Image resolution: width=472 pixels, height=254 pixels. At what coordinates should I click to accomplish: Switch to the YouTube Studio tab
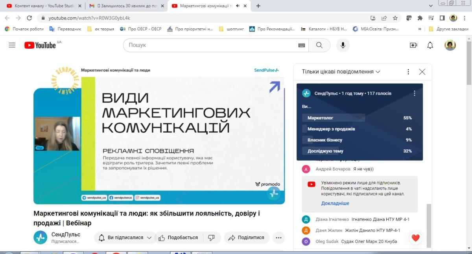[x=43, y=6]
